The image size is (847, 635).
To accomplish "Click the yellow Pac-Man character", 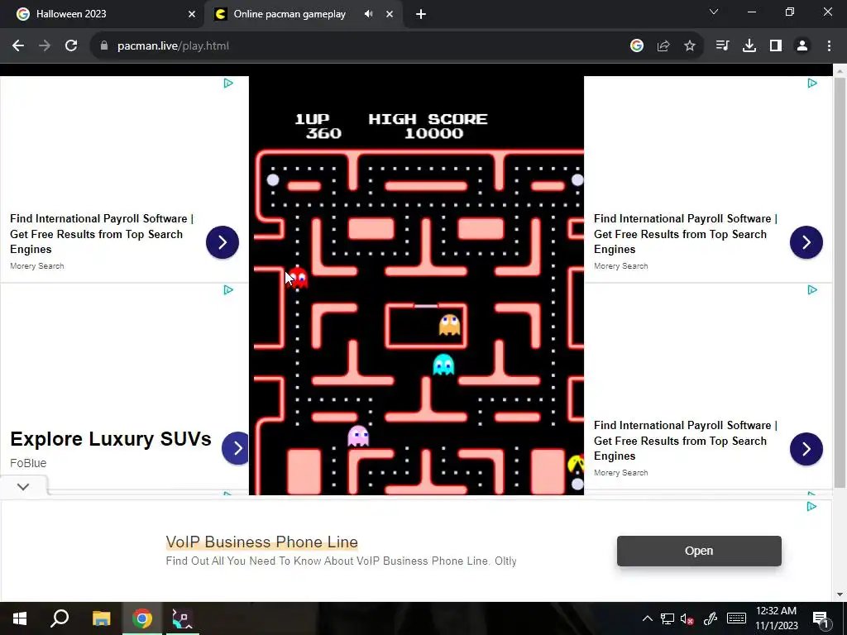I will (576, 464).
